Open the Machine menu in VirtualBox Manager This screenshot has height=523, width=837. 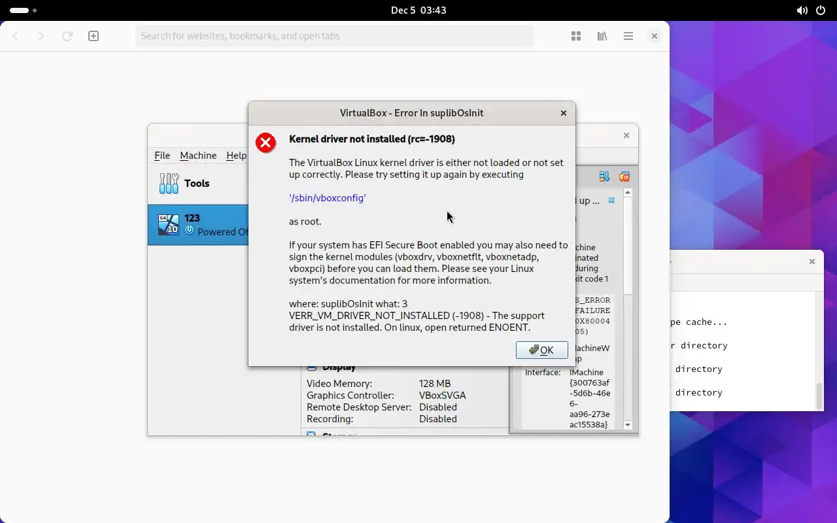tap(198, 155)
